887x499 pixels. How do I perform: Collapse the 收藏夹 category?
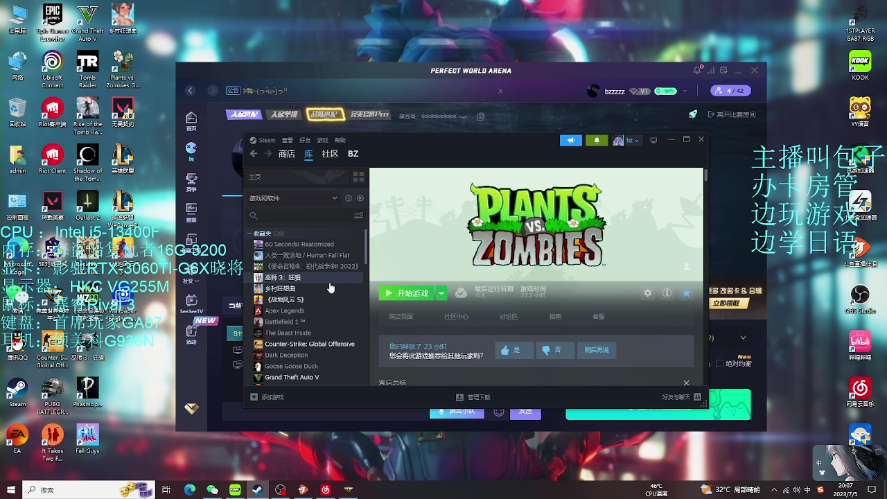click(249, 234)
